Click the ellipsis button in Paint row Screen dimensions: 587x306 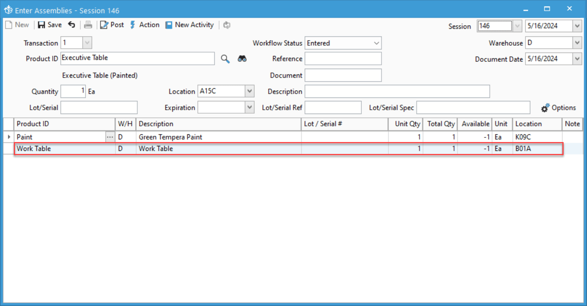click(110, 137)
